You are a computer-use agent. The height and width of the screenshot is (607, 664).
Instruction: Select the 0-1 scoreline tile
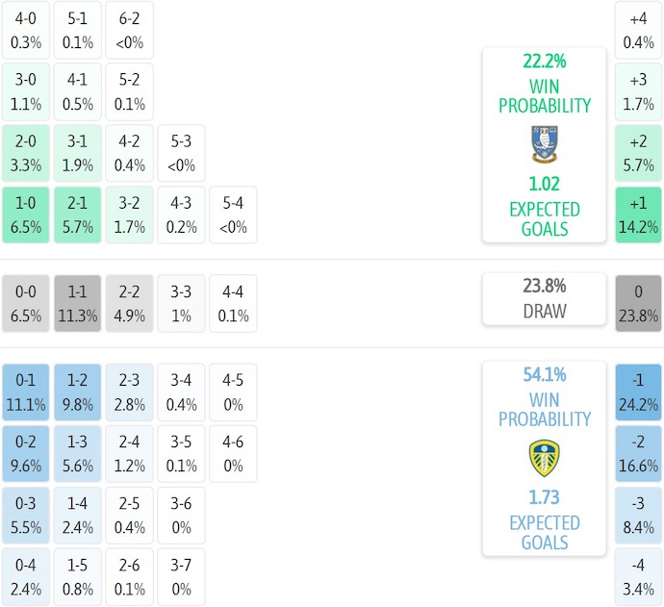[25, 392]
